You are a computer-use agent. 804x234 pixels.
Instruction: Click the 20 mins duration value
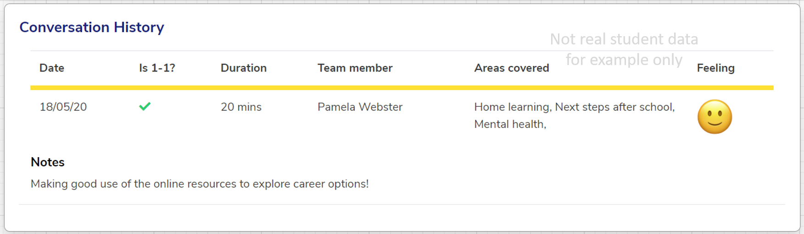241,107
